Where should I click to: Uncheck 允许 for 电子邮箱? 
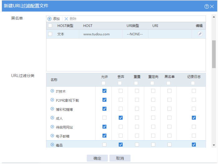[x=104, y=136]
